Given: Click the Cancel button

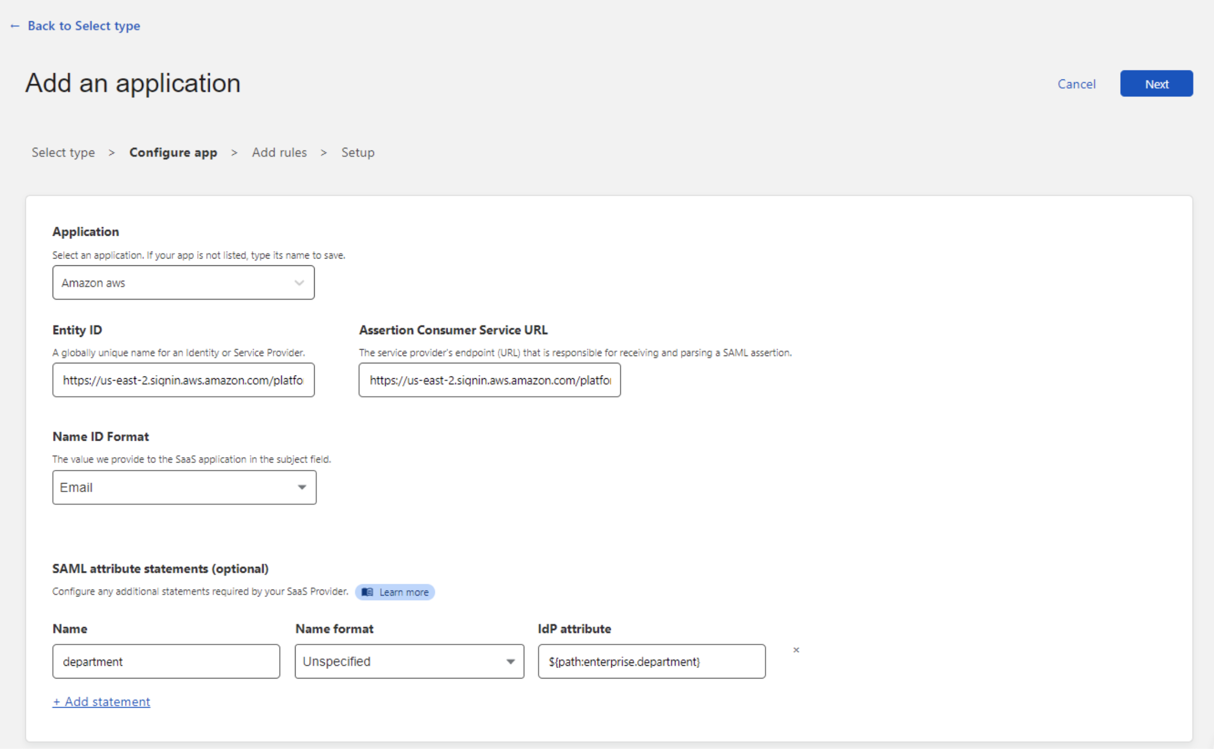Looking at the screenshot, I should click(1077, 83).
